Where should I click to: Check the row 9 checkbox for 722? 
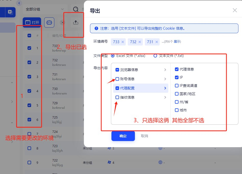pyautogui.click(x=29, y=163)
